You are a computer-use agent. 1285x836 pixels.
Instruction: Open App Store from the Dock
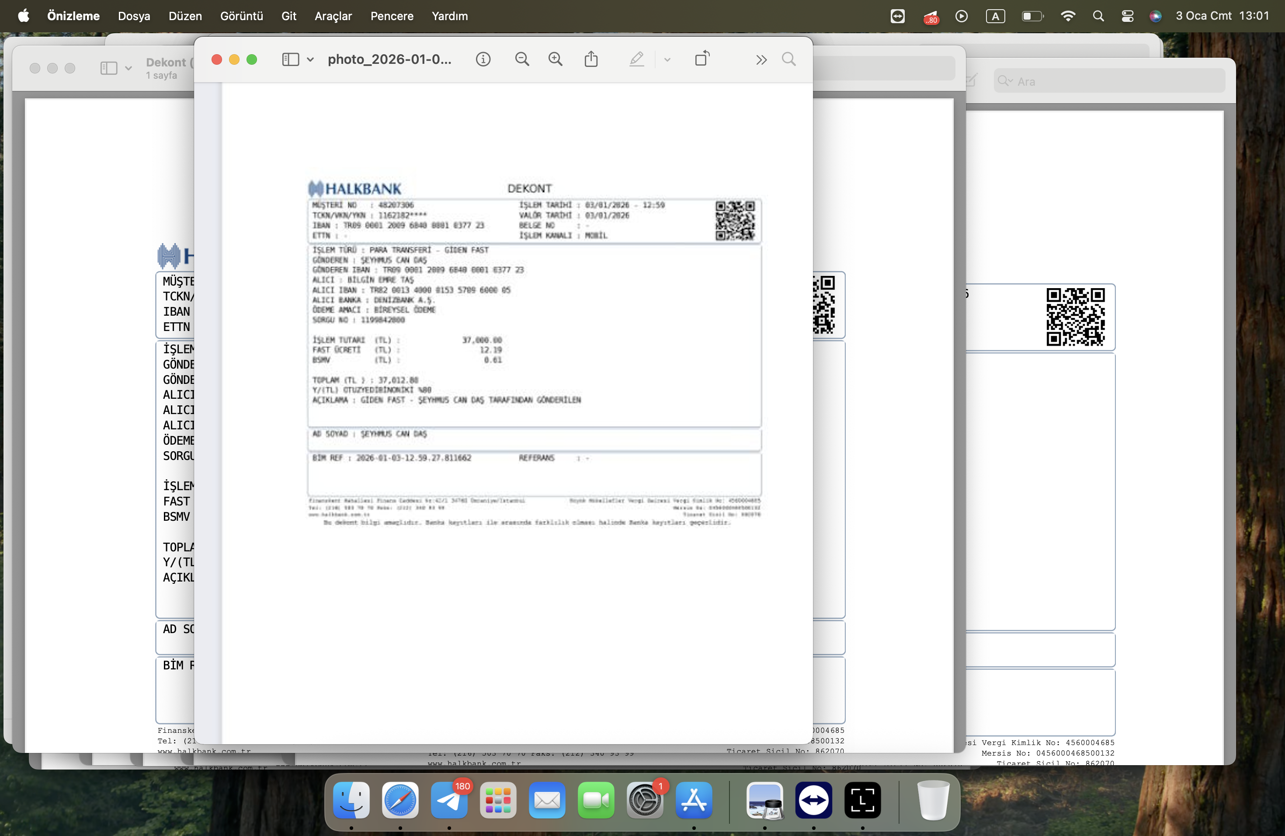(x=694, y=800)
